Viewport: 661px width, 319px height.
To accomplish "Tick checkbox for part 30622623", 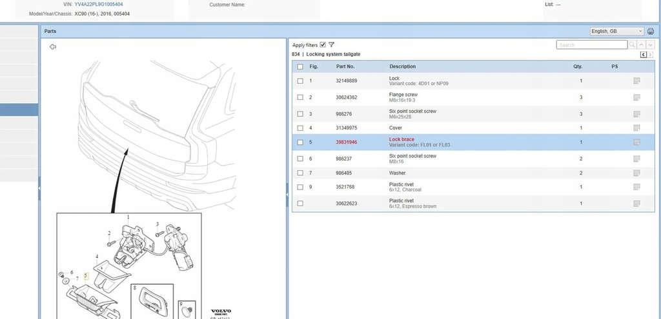I will (300, 204).
